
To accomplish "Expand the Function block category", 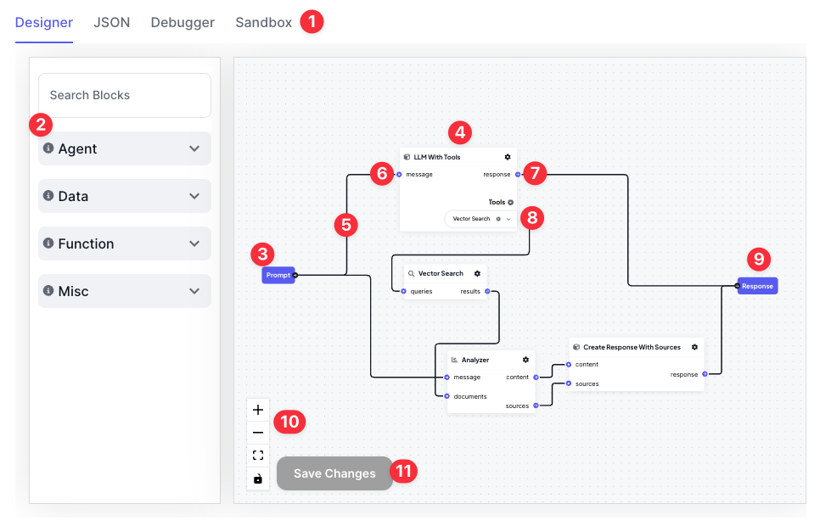I will point(194,243).
